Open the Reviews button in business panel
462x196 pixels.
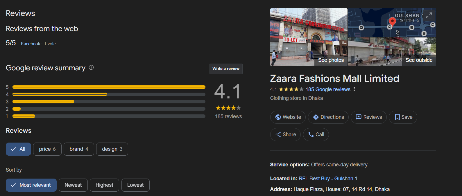pyautogui.click(x=369, y=117)
